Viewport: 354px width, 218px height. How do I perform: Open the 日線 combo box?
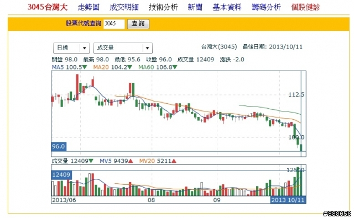pos(71,48)
